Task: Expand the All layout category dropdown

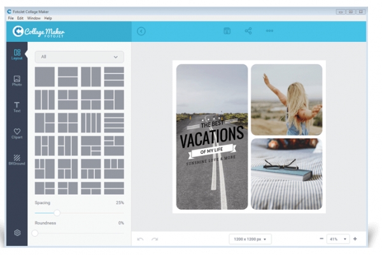Action: (79, 57)
